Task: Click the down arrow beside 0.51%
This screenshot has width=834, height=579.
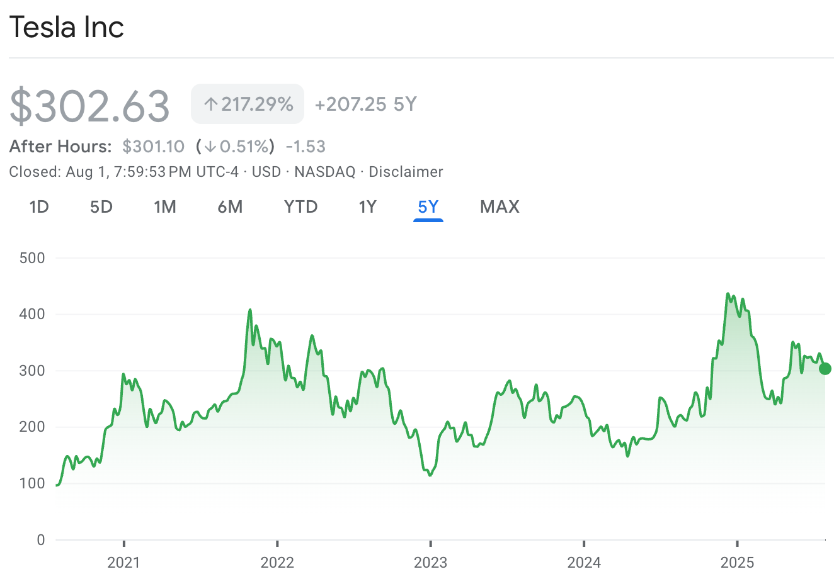Action: click(x=210, y=147)
